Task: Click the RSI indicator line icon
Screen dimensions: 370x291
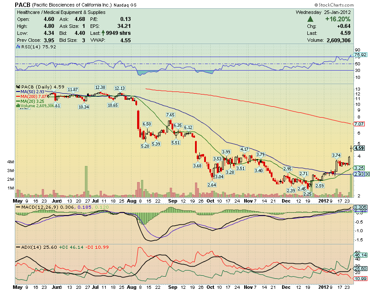Action: [x=18, y=47]
